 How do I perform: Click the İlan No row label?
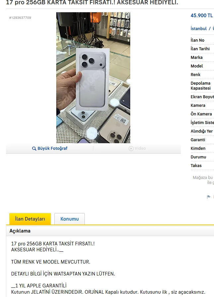coord(197,40)
